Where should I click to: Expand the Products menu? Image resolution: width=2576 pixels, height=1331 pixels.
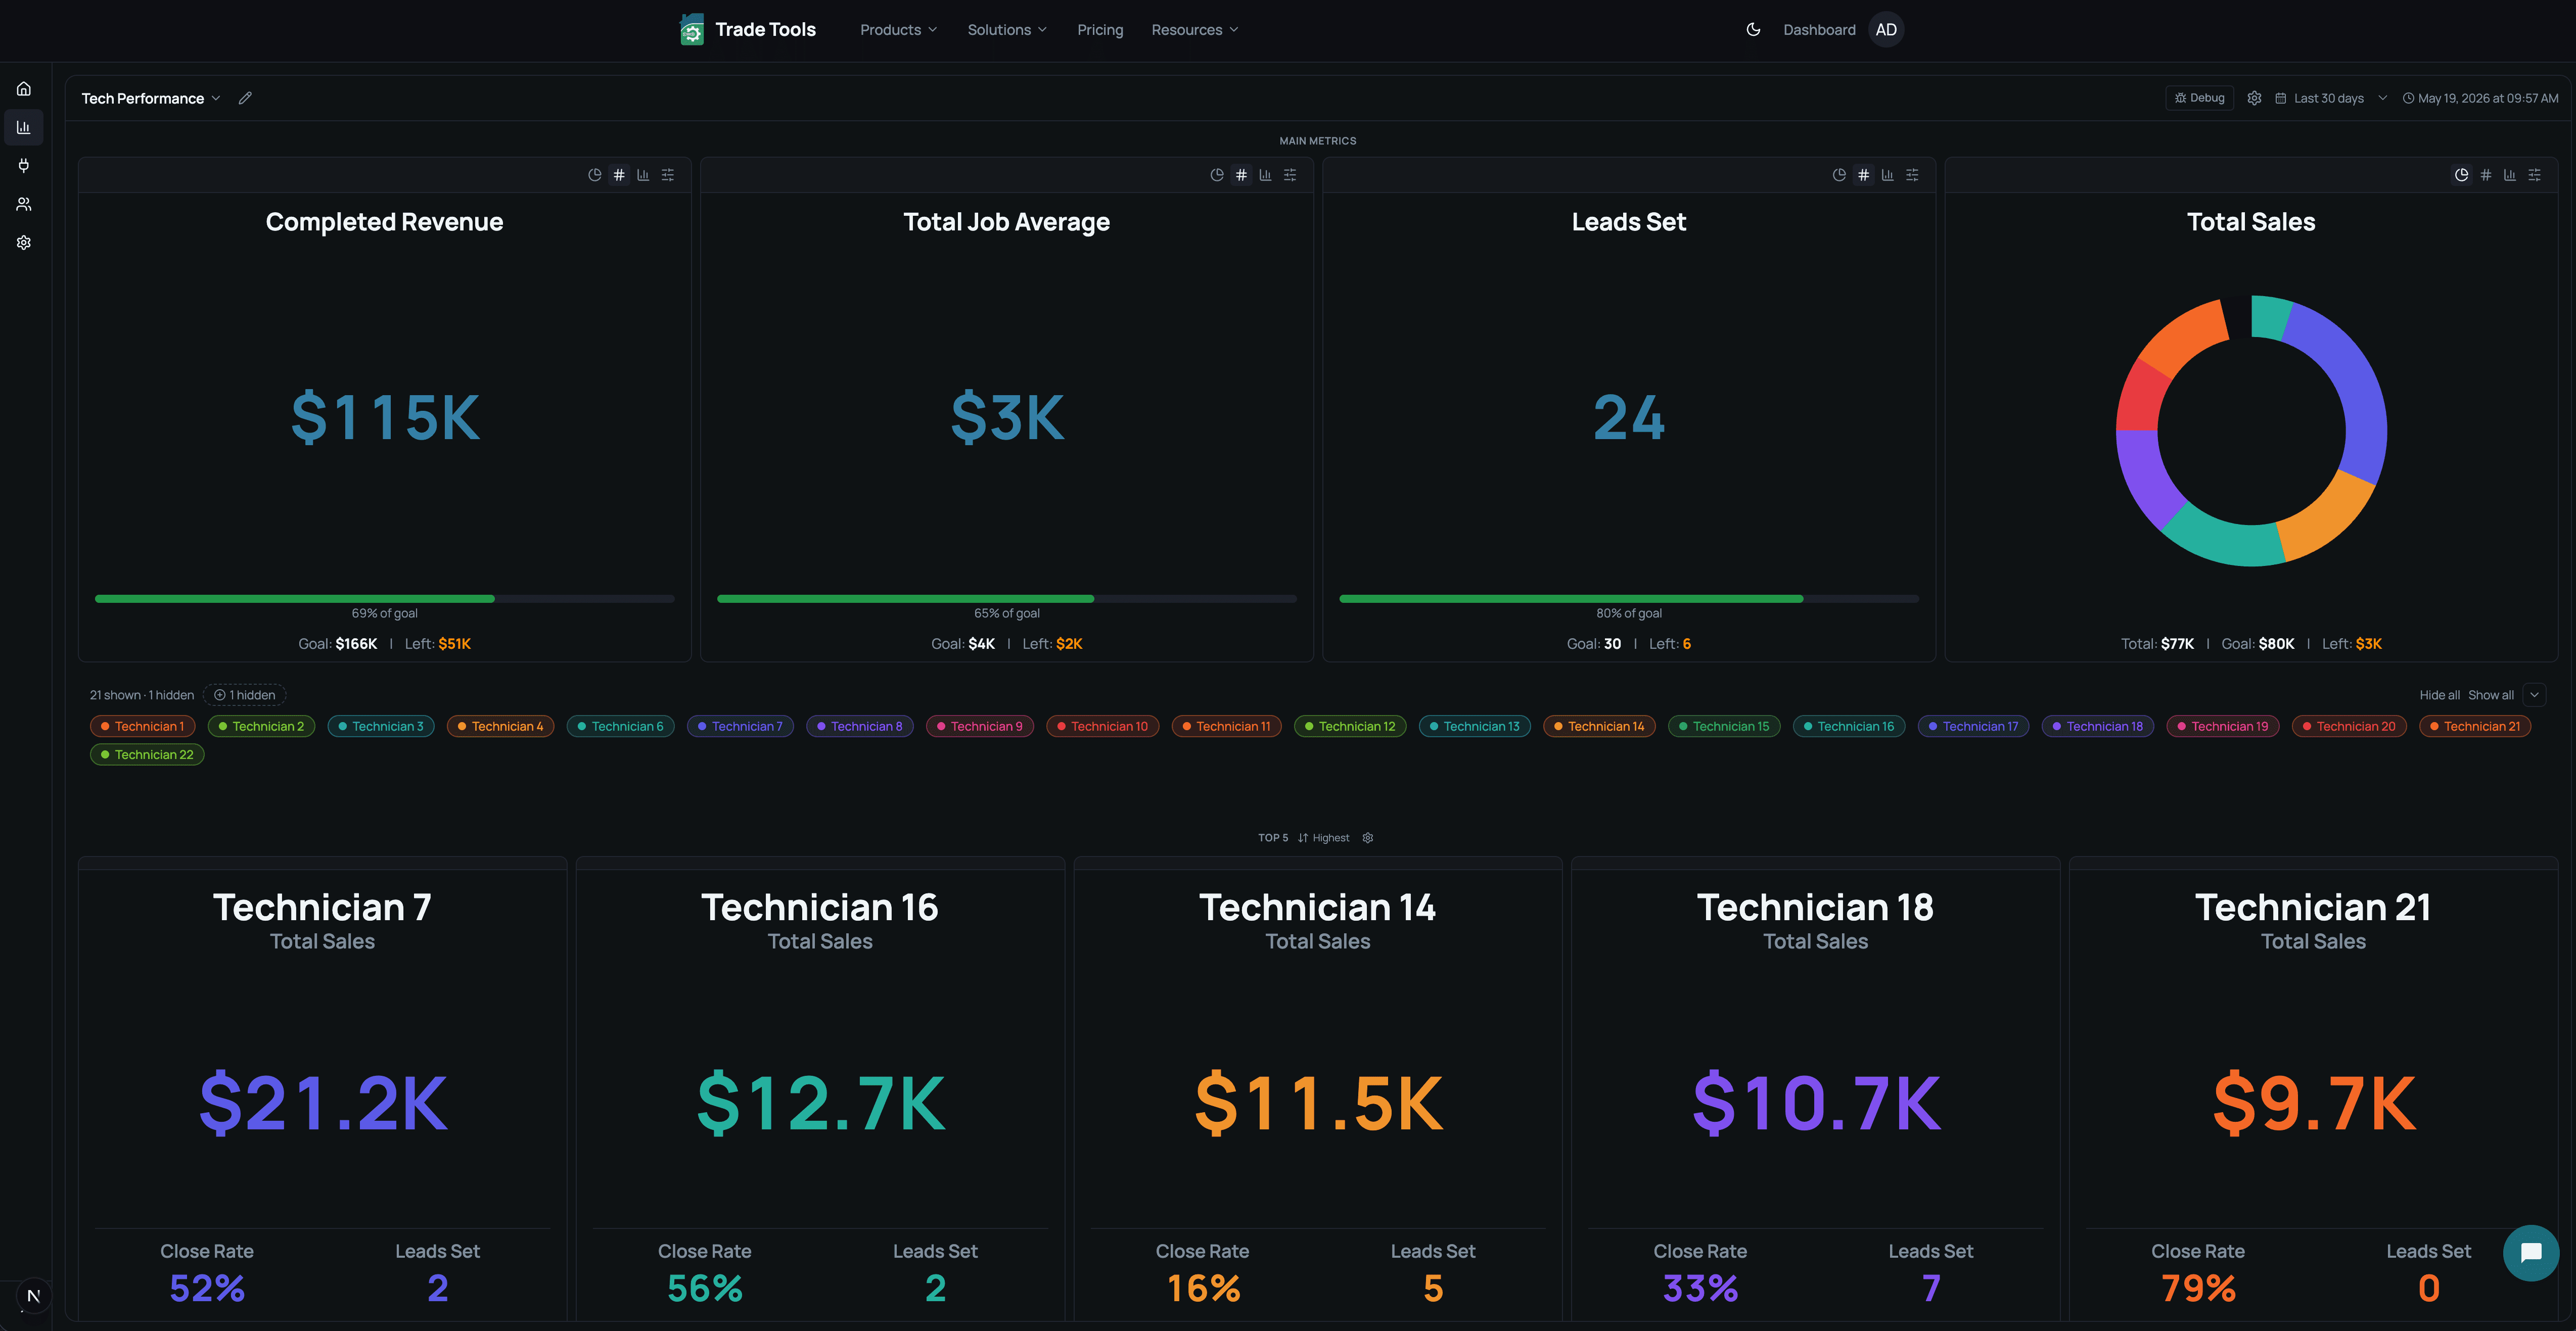899,30
